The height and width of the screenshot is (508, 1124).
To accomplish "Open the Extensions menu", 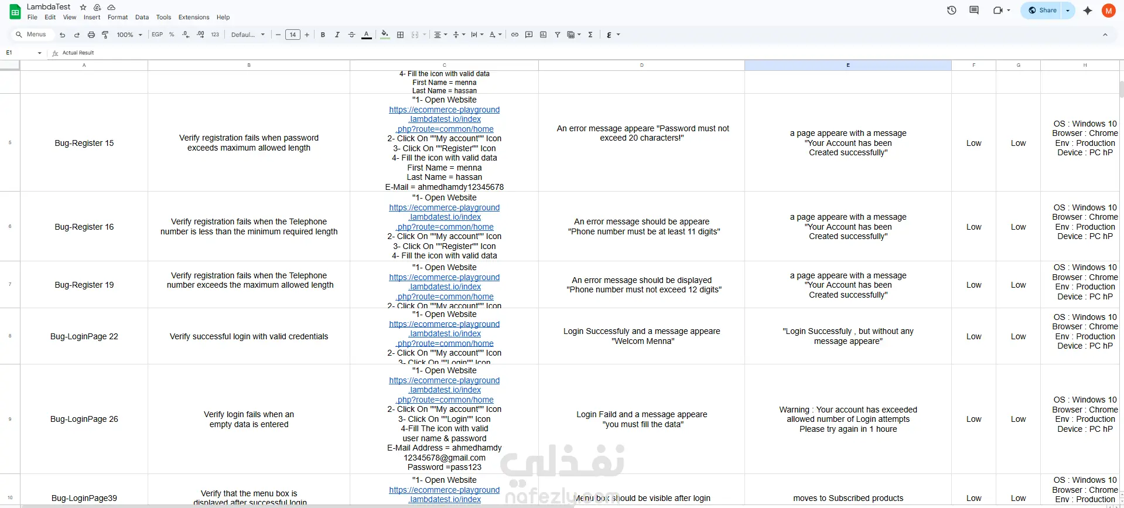I will (194, 17).
